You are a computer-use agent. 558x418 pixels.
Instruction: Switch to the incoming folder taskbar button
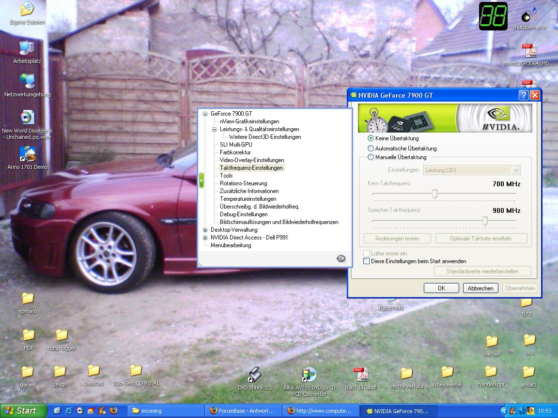pyautogui.click(x=166, y=411)
